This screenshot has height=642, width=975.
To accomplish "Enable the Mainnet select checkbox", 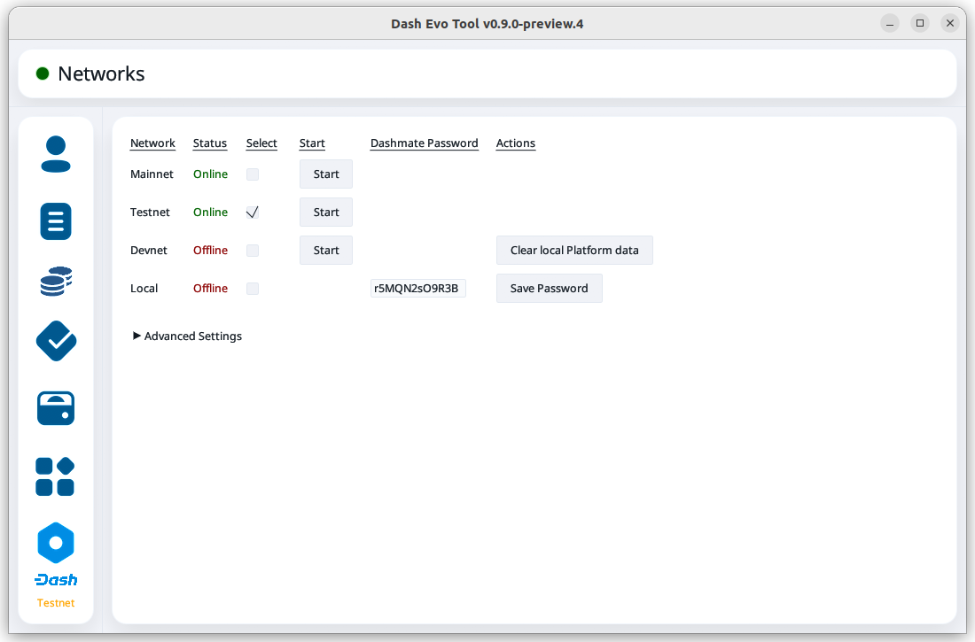I will 253,174.
